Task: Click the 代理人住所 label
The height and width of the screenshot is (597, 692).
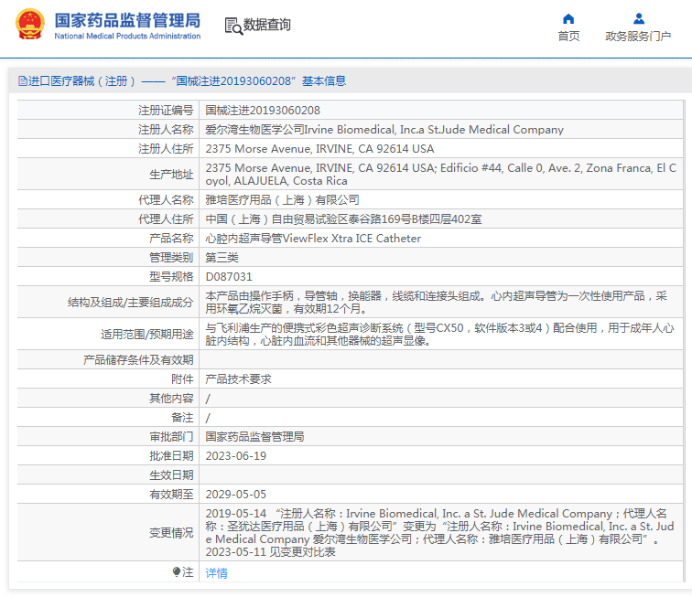Action: click(x=166, y=219)
